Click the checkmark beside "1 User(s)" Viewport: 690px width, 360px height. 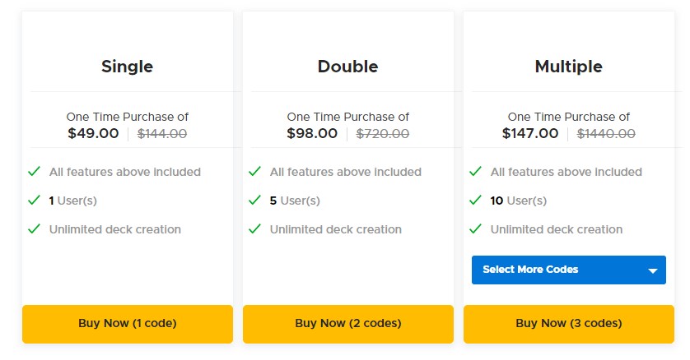(x=34, y=201)
